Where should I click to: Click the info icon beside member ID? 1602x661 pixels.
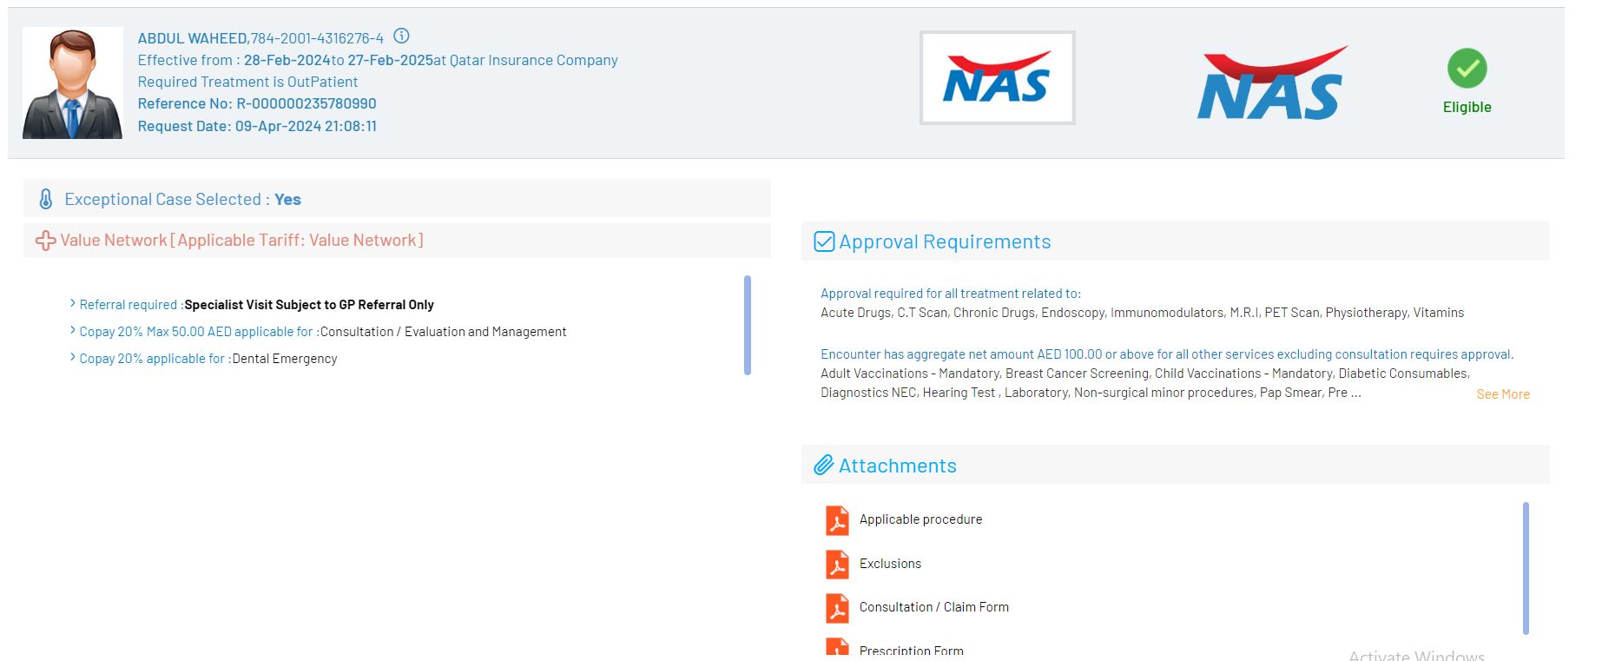[401, 36]
